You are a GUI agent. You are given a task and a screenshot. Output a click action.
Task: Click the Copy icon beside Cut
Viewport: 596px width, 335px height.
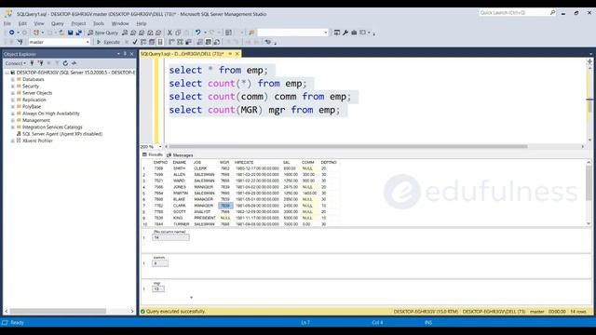[178, 33]
